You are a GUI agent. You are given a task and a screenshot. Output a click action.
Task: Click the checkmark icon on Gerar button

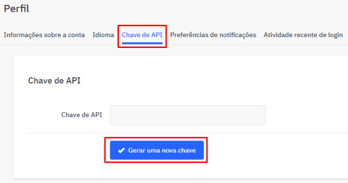click(121, 151)
